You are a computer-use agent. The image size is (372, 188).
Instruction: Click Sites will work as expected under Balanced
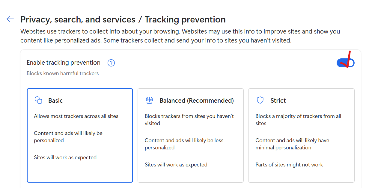(x=176, y=164)
